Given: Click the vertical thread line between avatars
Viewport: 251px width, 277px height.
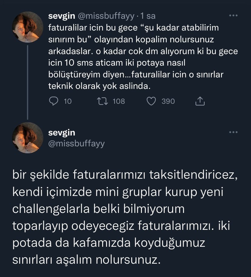Looking at the screenshot, I should click(x=28, y=82).
